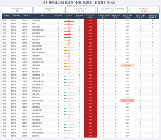161x140 pixels.
Task: Select network point 西安长乐东路分部
Action: tap(39, 53)
